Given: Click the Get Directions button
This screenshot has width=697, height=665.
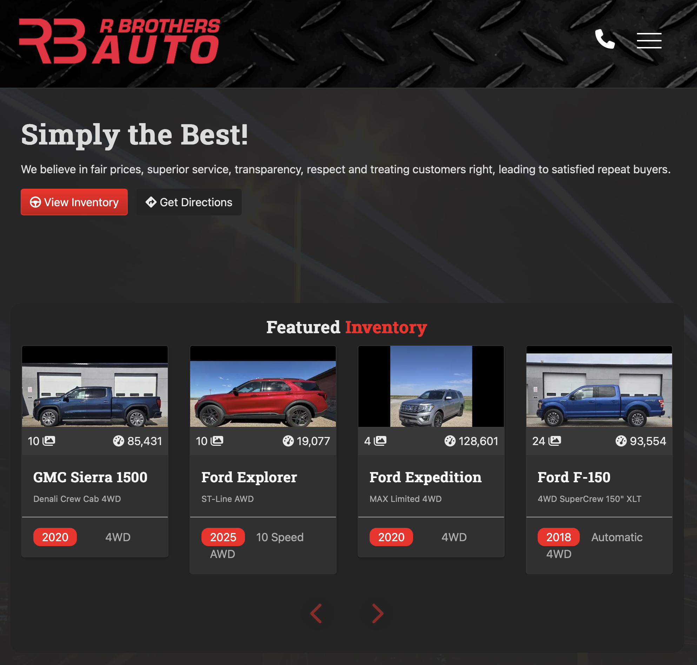Looking at the screenshot, I should click(189, 202).
